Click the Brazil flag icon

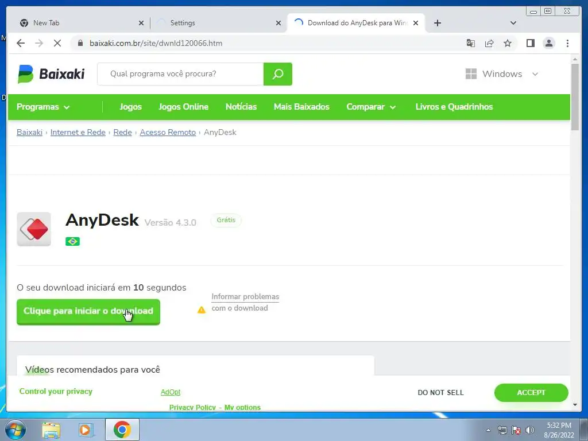click(x=72, y=242)
